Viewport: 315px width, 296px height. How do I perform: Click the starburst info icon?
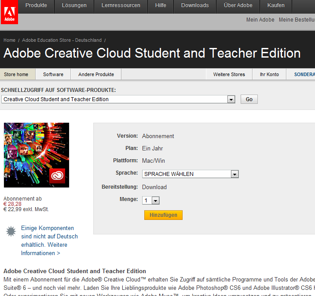pos(11,231)
